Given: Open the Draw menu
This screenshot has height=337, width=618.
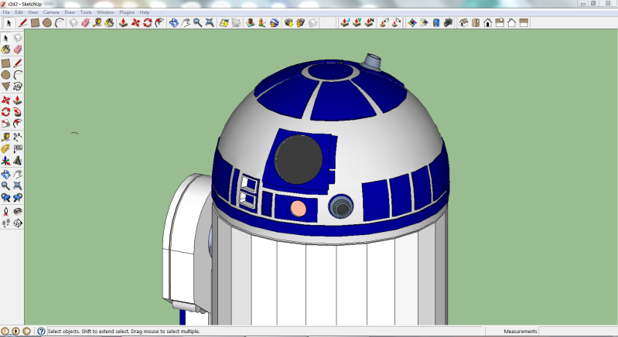Looking at the screenshot, I should [70, 12].
